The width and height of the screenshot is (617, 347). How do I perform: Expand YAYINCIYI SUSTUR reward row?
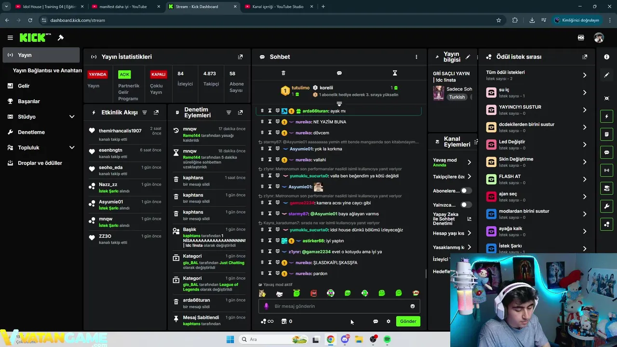[537, 110]
